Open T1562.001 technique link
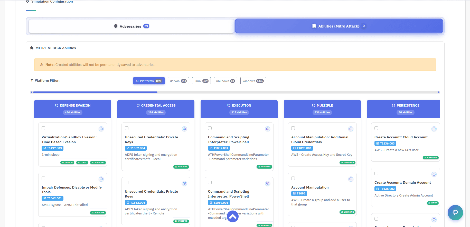Screen dimensions: 470x227 click(x=52, y=198)
